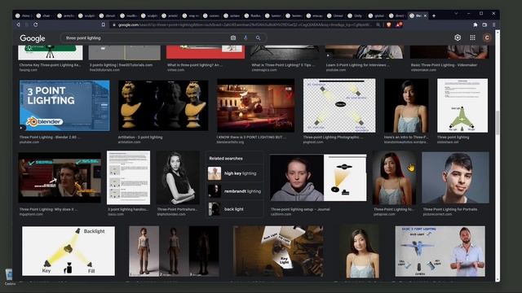Open Google quick settings gear
Viewport: 522px width, 293px height.
(458, 38)
